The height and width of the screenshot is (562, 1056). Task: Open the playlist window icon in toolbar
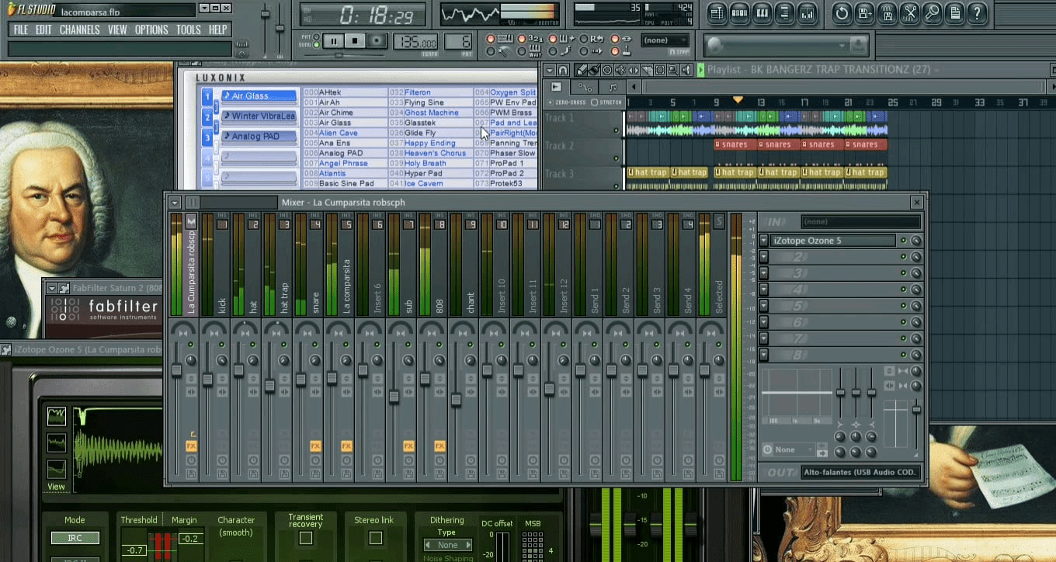click(717, 13)
